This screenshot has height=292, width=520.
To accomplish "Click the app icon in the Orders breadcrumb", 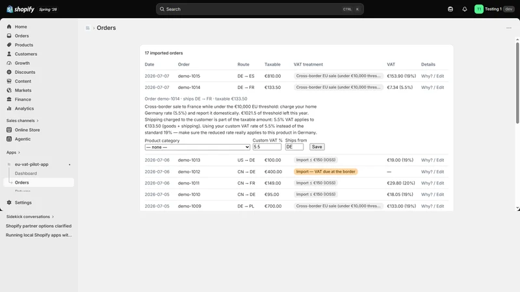I will pos(88,28).
